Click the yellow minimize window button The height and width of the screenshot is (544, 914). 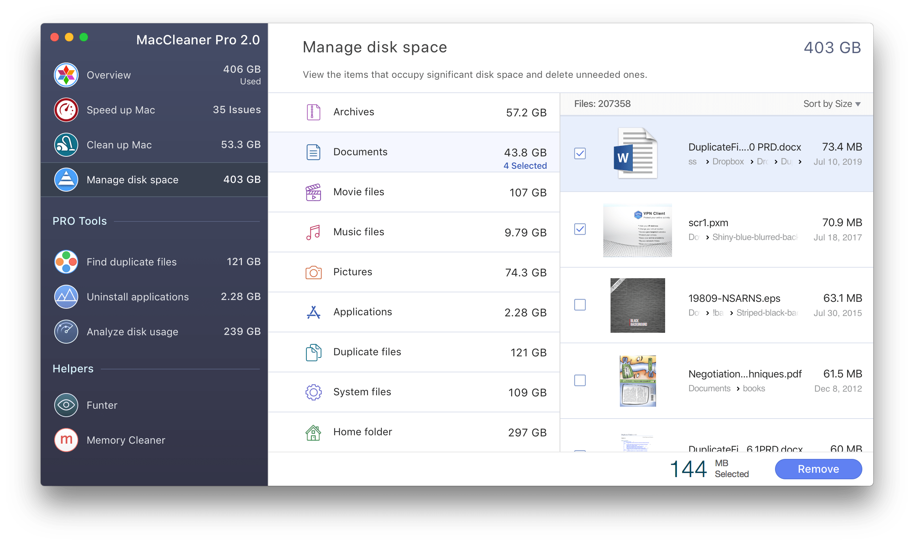click(x=69, y=37)
